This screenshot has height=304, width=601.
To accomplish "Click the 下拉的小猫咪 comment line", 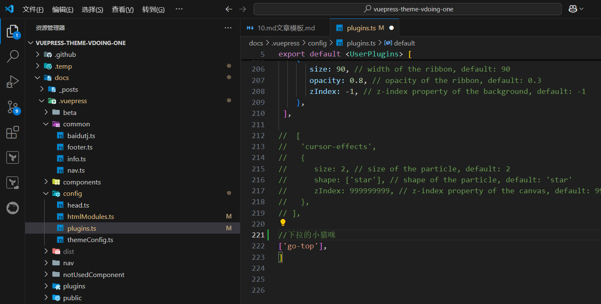I will click(307, 235).
